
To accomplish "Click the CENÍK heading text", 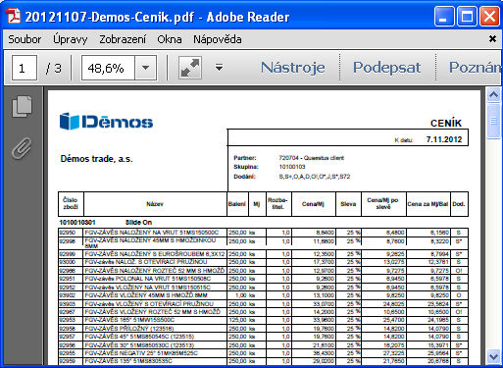I will [x=446, y=124].
